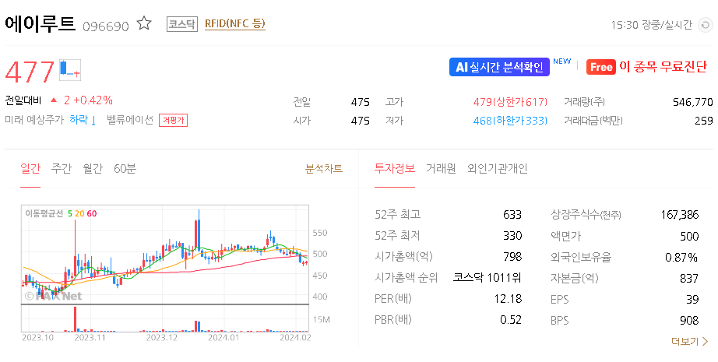Screen dimensions: 718x362
Task: Click 자본금(억) value 837
Action: tap(689, 278)
